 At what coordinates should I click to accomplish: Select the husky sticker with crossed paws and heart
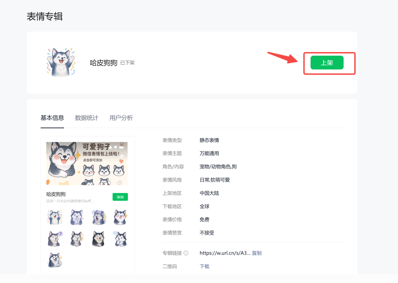coord(77,217)
